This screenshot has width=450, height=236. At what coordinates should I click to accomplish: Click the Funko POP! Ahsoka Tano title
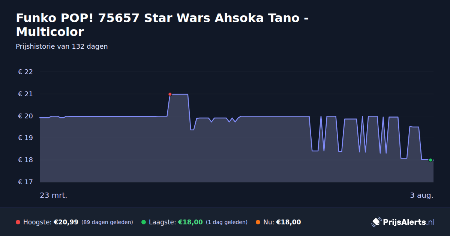point(162,25)
